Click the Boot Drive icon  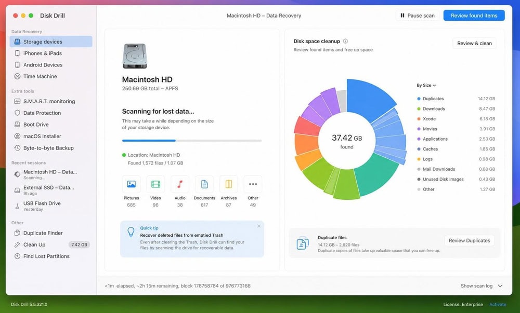17,125
